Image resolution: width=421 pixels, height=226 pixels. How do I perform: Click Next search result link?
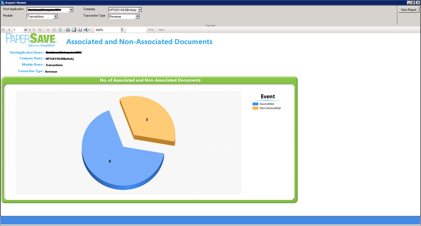[162, 30]
